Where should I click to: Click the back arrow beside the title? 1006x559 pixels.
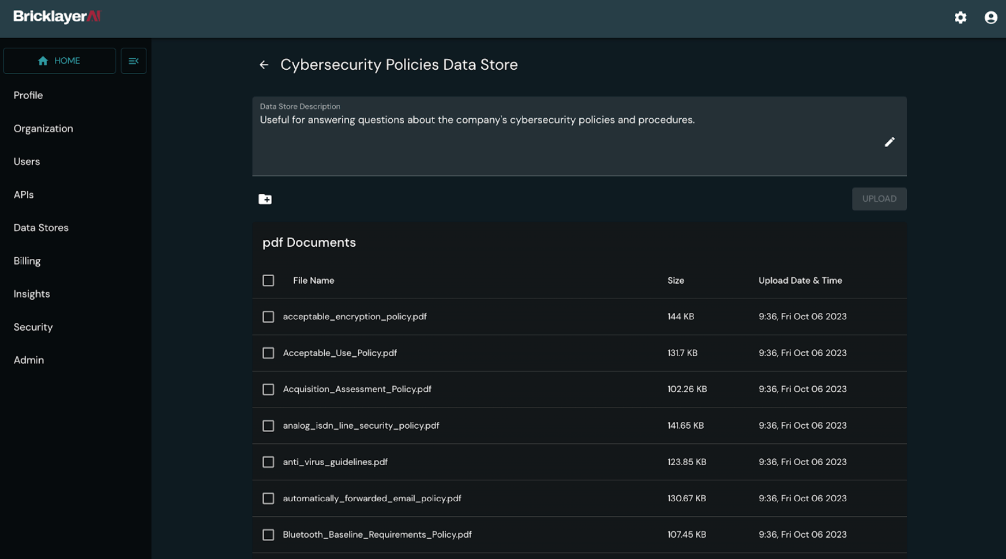264,65
